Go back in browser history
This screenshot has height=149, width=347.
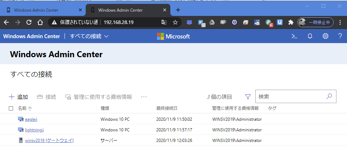click(x=7, y=22)
